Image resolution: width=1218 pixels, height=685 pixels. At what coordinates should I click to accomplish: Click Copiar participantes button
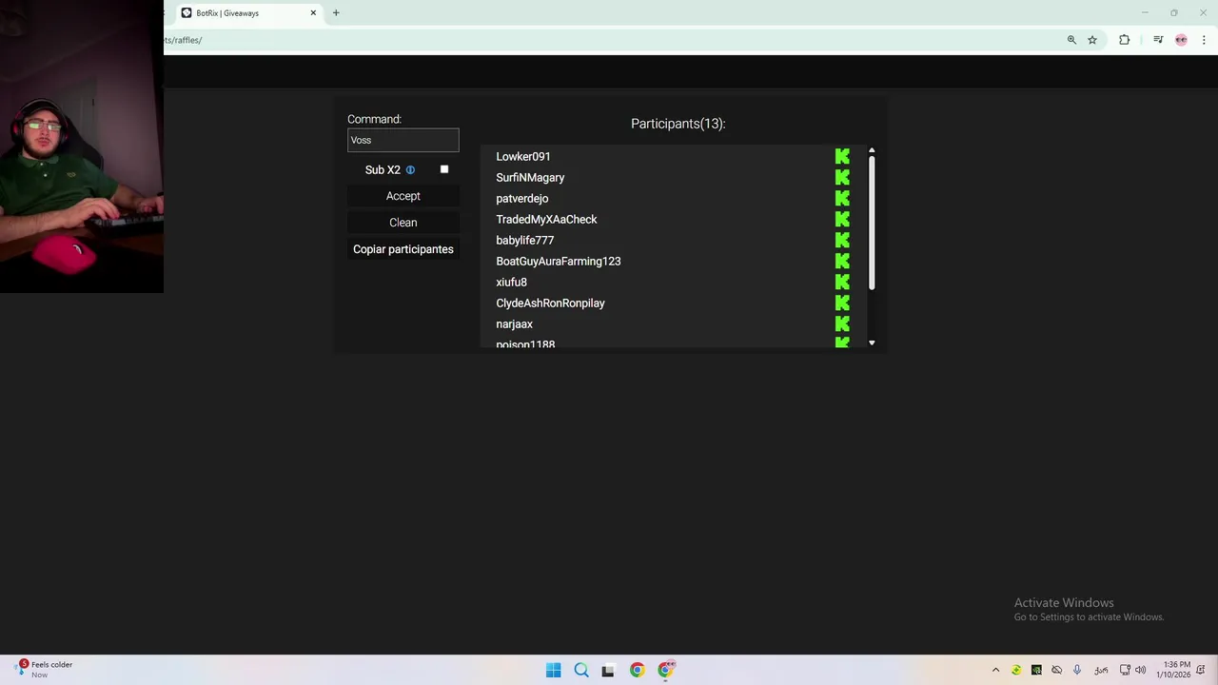(x=403, y=249)
